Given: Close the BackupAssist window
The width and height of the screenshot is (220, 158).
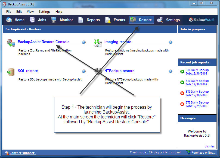Looking at the screenshot, I should (212, 3).
